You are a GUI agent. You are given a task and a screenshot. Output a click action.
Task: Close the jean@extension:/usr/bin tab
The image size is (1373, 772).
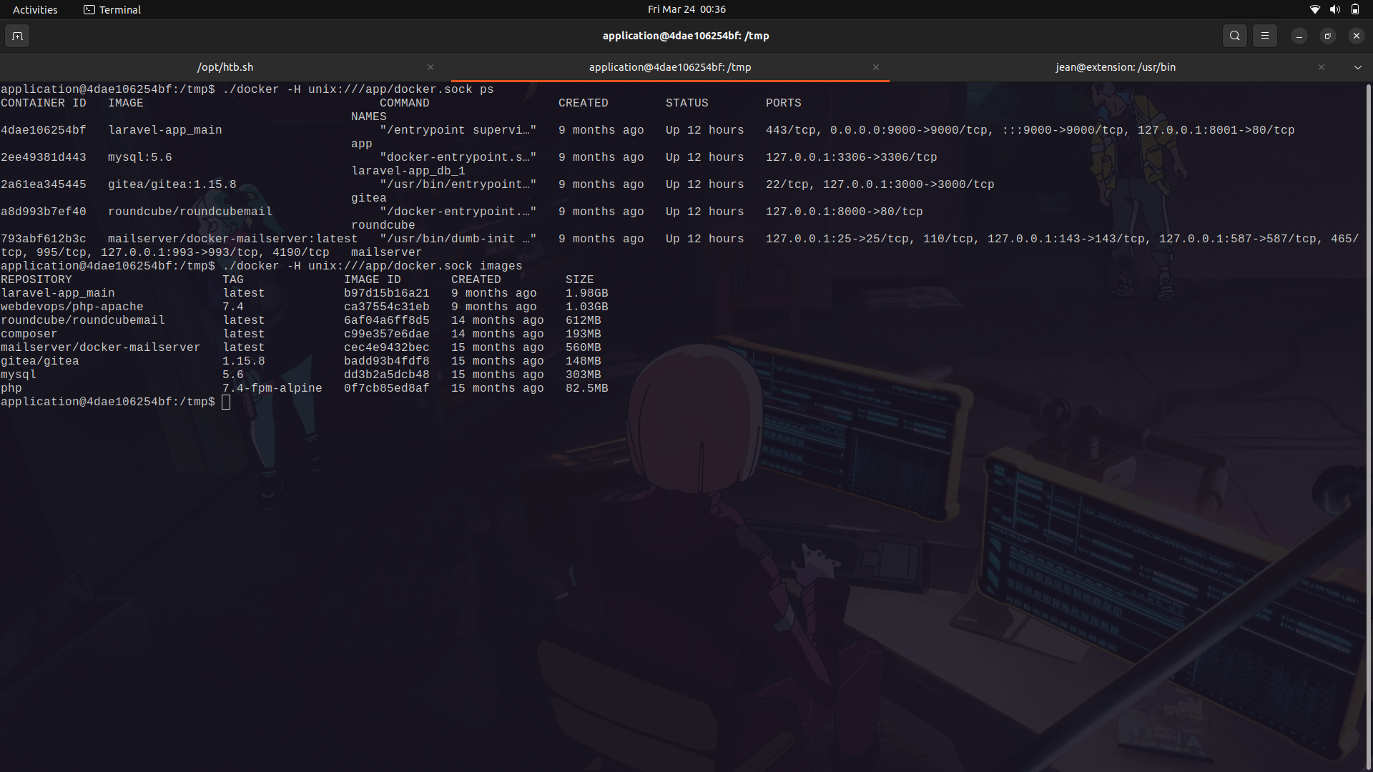tap(1322, 66)
